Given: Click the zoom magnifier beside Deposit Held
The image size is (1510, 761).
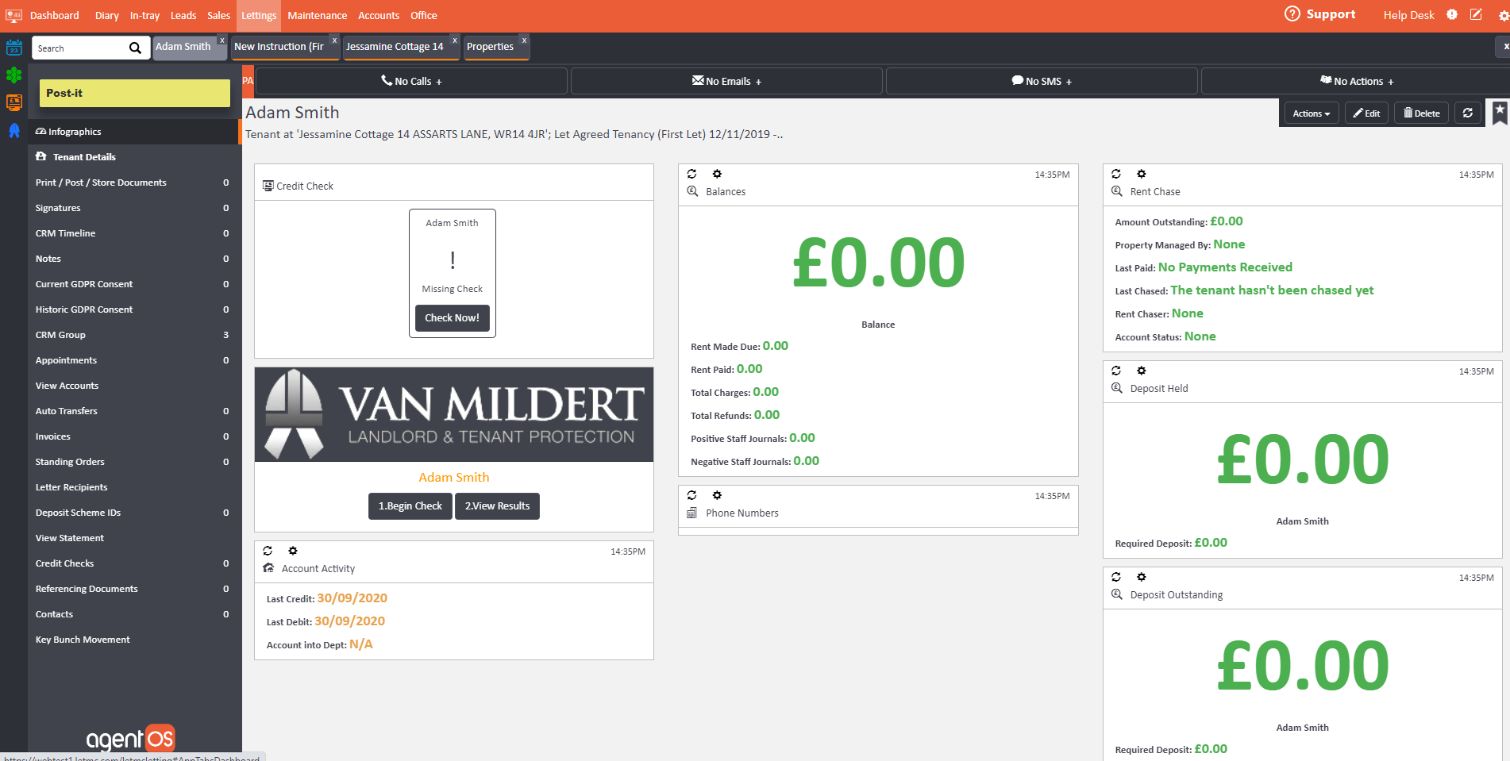Looking at the screenshot, I should coord(1116,388).
